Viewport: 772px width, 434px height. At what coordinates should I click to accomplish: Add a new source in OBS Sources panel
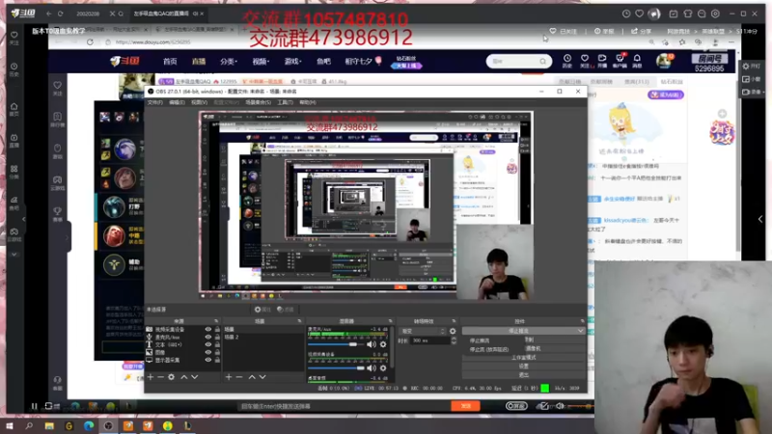[151, 377]
